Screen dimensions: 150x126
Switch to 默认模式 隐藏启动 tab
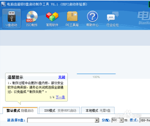pos(20,110)
